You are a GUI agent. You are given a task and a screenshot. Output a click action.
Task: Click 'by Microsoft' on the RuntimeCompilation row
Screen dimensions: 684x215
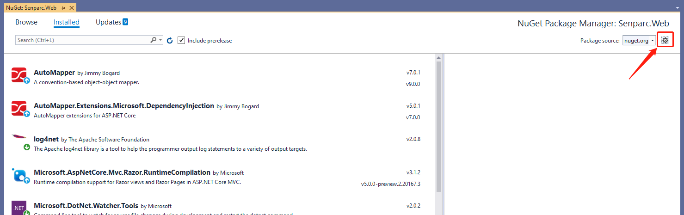[228, 173]
